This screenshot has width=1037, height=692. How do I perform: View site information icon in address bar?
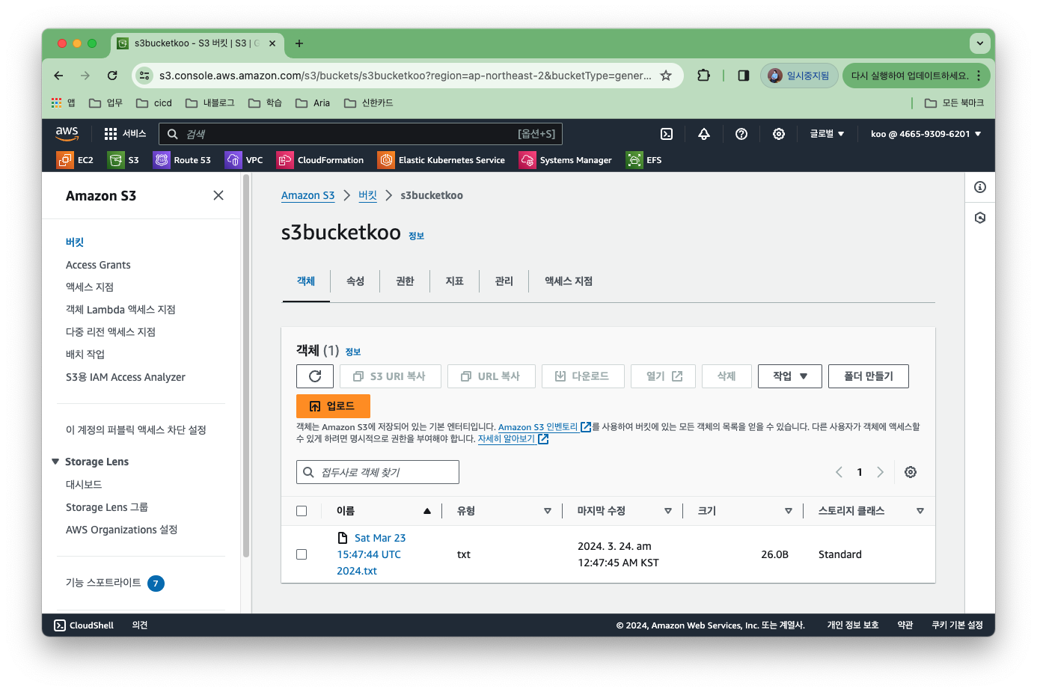point(145,76)
